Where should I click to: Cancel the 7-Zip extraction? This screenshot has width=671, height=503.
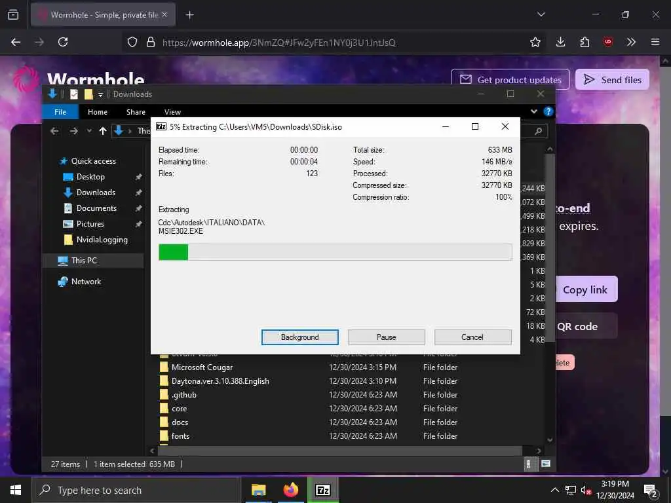472,337
